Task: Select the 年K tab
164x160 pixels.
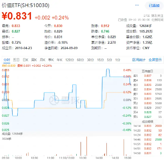Action: coord(59,60)
